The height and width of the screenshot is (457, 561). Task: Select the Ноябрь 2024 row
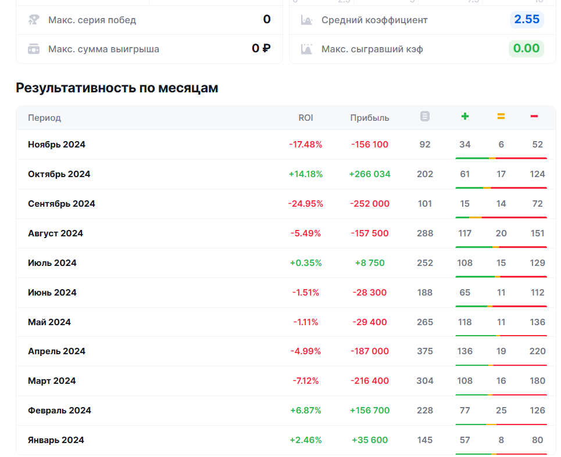56,145
